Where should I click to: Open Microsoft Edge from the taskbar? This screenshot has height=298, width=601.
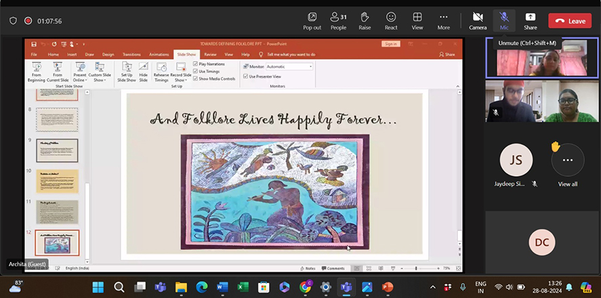click(202, 287)
